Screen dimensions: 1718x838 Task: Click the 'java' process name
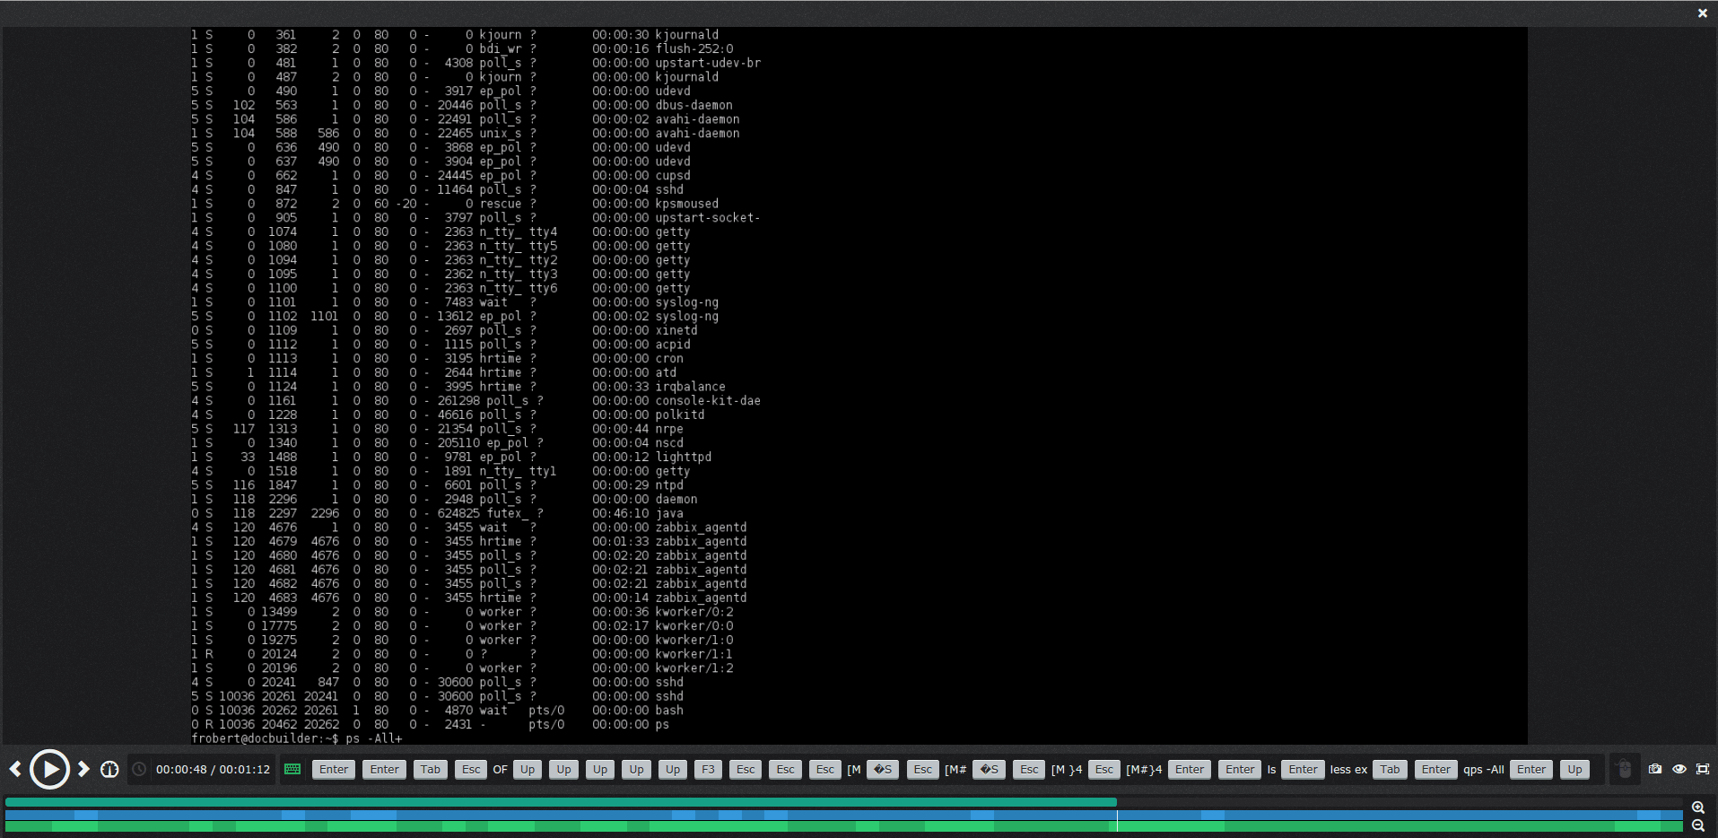(x=669, y=513)
